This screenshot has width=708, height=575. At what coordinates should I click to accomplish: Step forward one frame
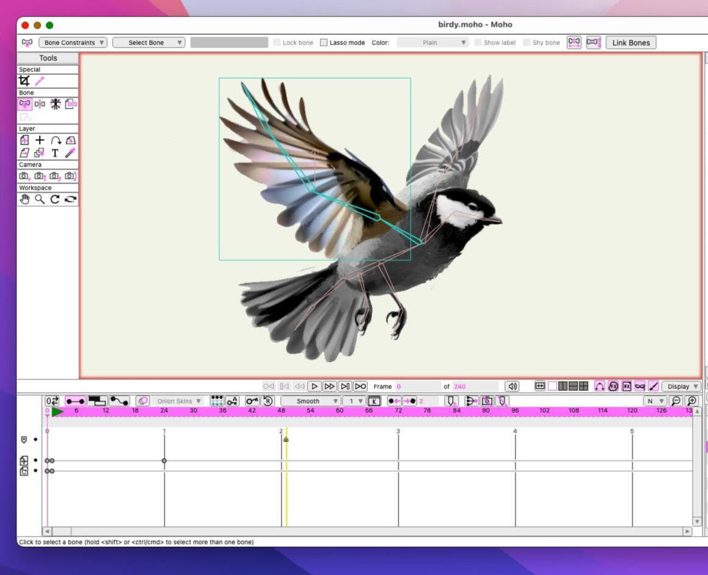[x=330, y=387]
